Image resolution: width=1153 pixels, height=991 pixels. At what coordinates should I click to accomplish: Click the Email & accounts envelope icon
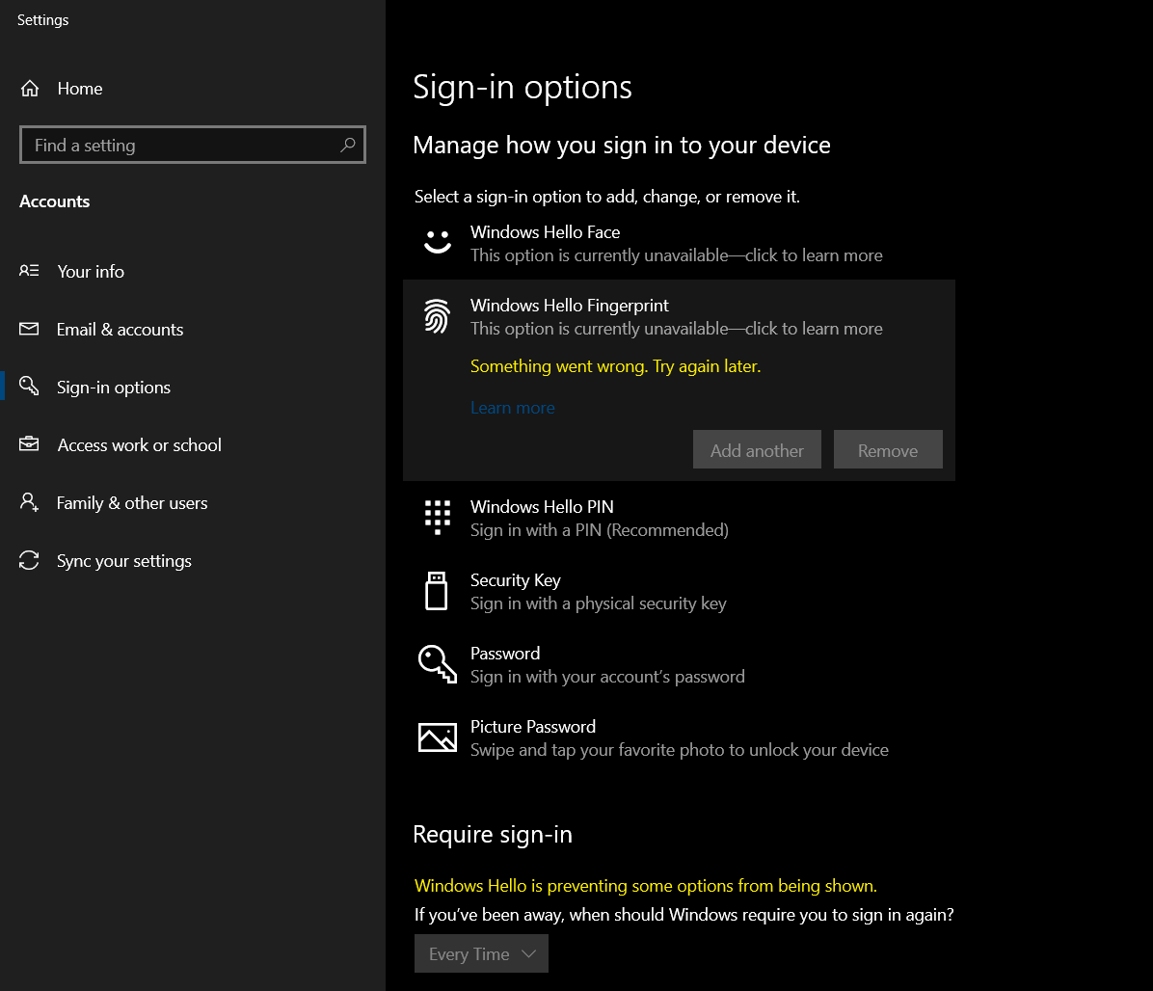(x=29, y=329)
